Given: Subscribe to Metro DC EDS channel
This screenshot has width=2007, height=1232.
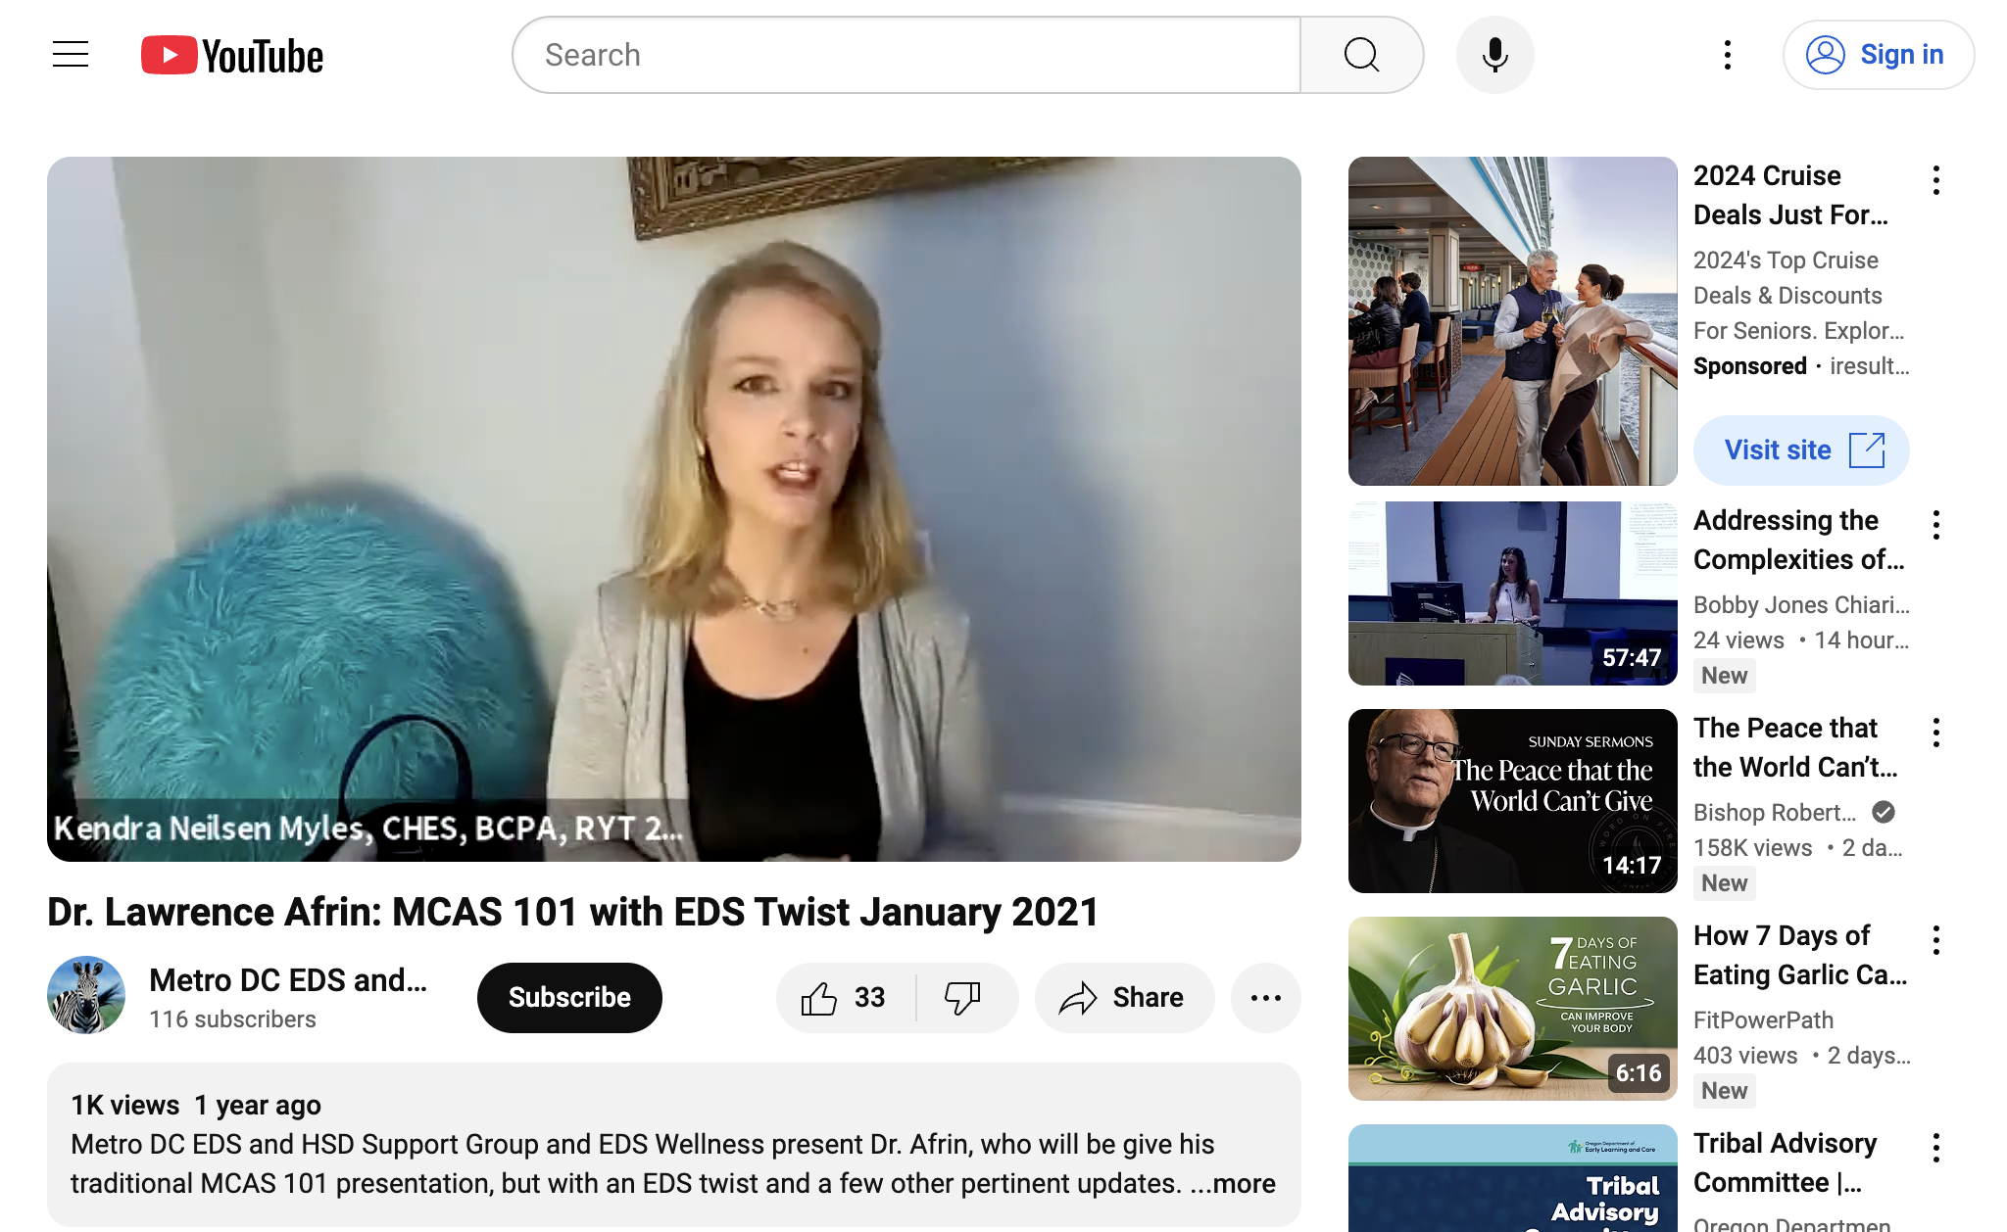Looking at the screenshot, I should pos(569,998).
